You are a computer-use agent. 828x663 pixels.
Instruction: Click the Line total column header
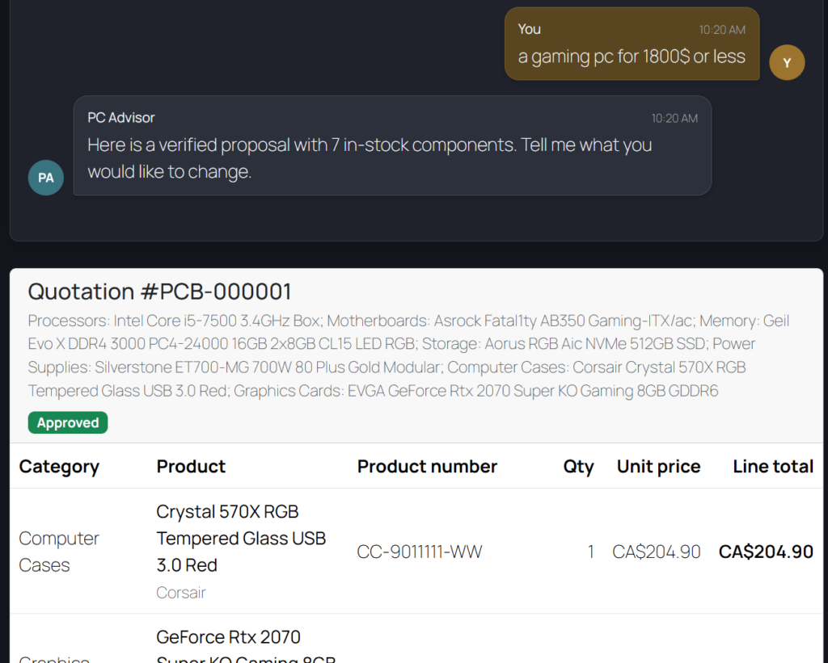[x=773, y=466]
